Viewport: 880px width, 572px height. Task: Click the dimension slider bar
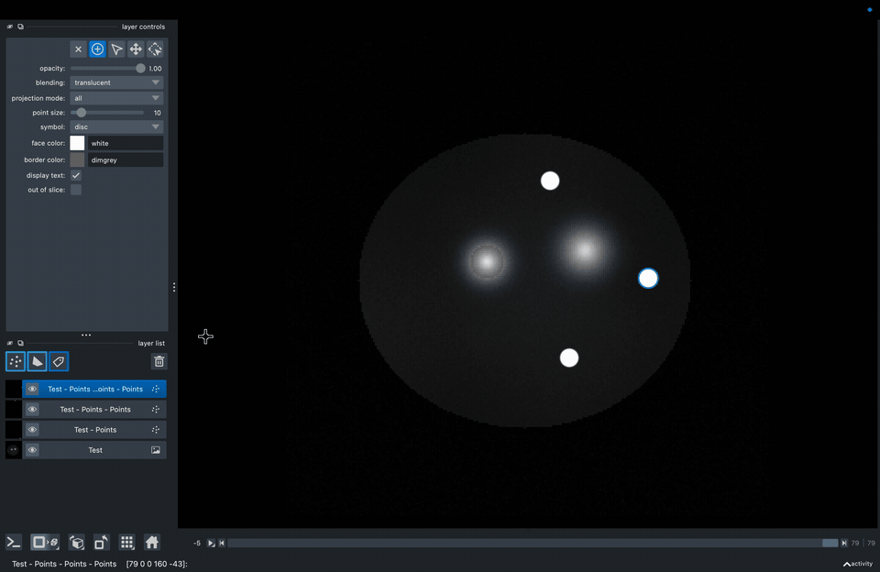[x=533, y=543]
